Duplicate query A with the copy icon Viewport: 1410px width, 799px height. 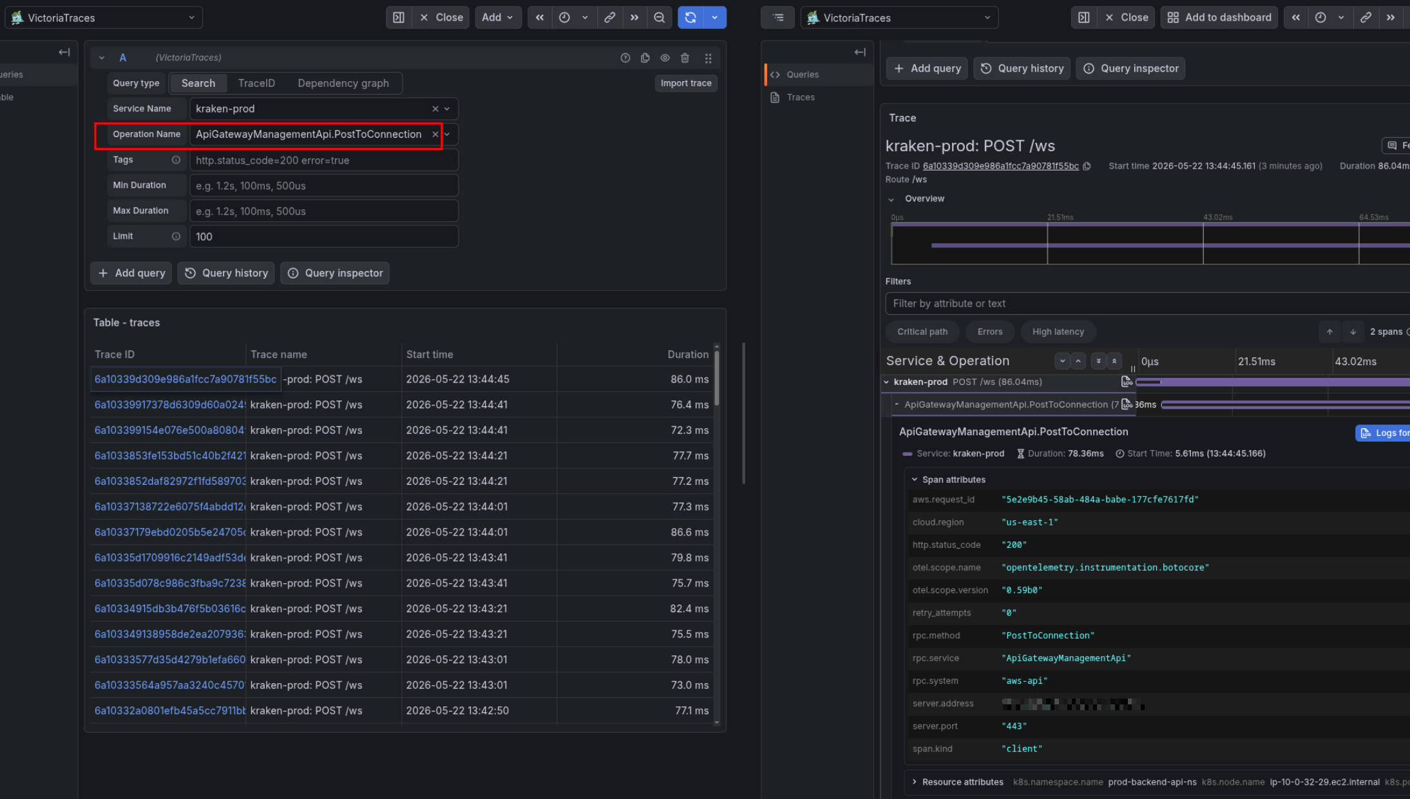(645, 58)
